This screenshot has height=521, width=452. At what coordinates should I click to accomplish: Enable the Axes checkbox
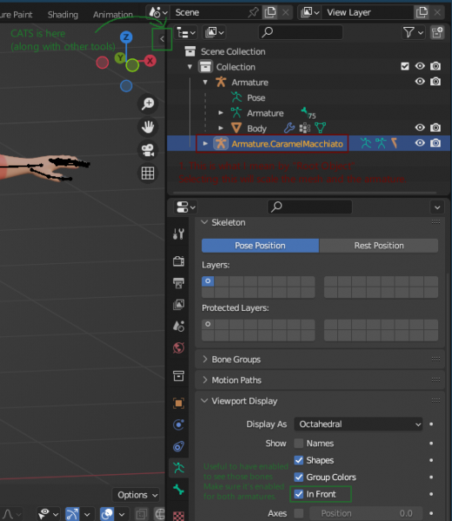coord(299,513)
